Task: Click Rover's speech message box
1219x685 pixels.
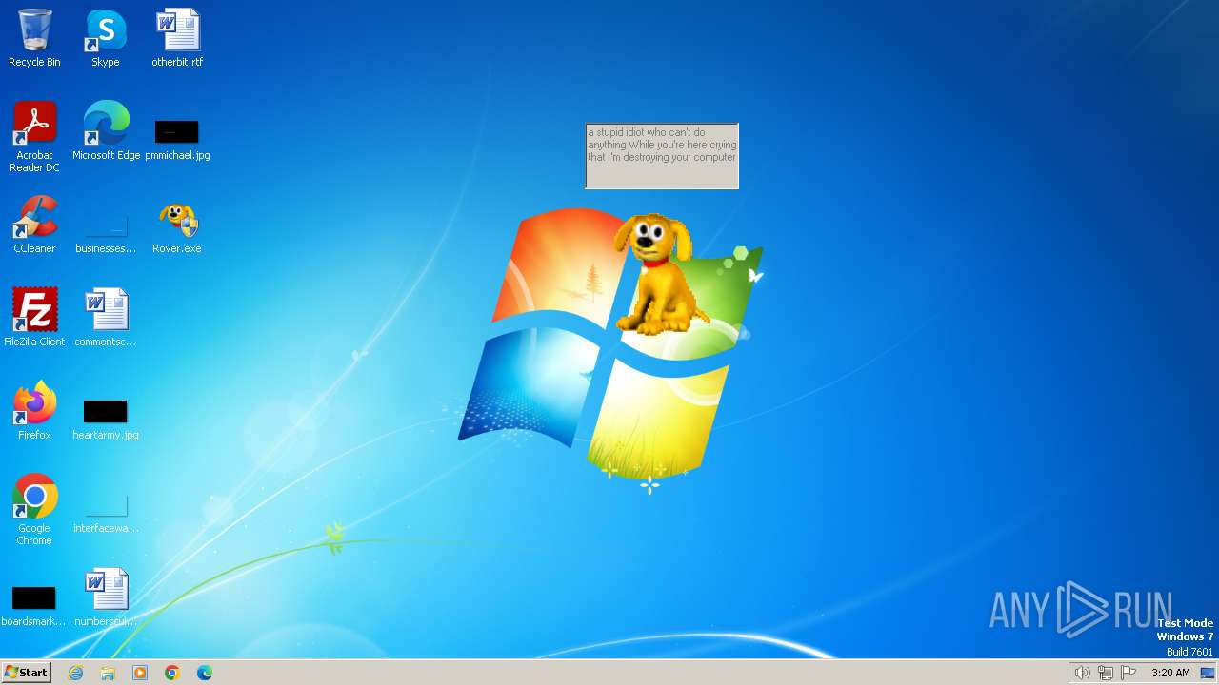Action: click(x=662, y=156)
